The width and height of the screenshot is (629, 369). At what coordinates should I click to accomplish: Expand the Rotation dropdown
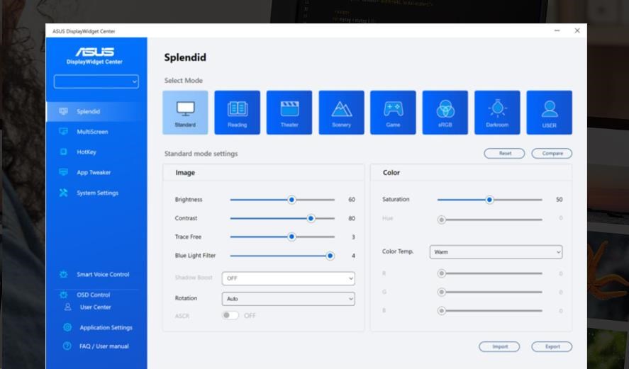coord(288,299)
